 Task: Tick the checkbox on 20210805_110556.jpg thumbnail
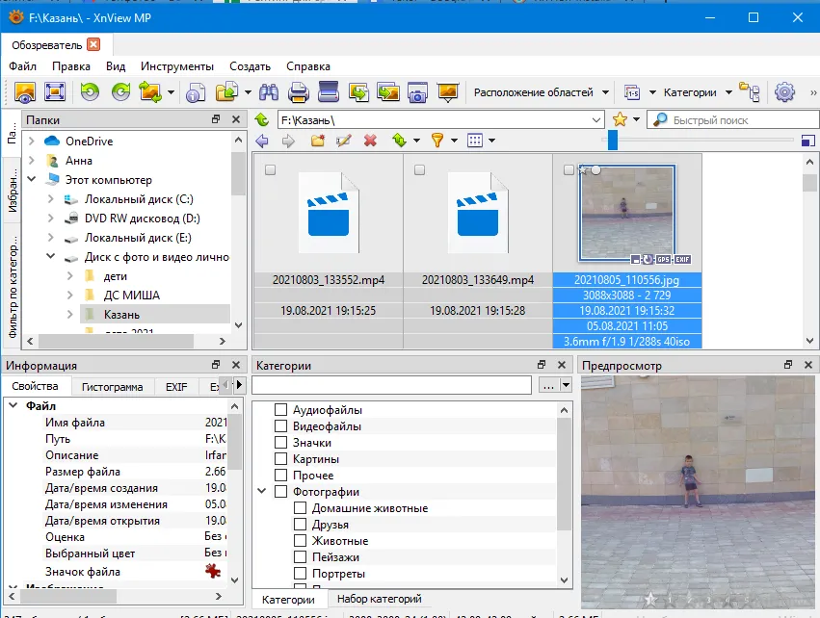point(569,169)
